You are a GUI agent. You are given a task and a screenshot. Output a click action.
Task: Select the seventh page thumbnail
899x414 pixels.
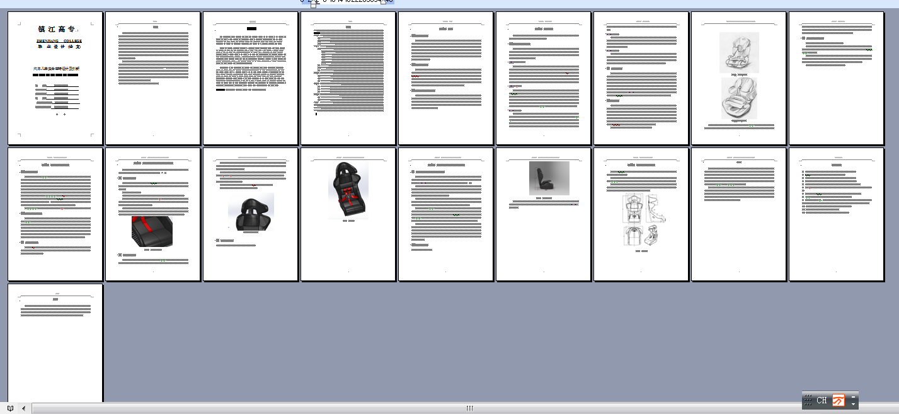[641, 78]
